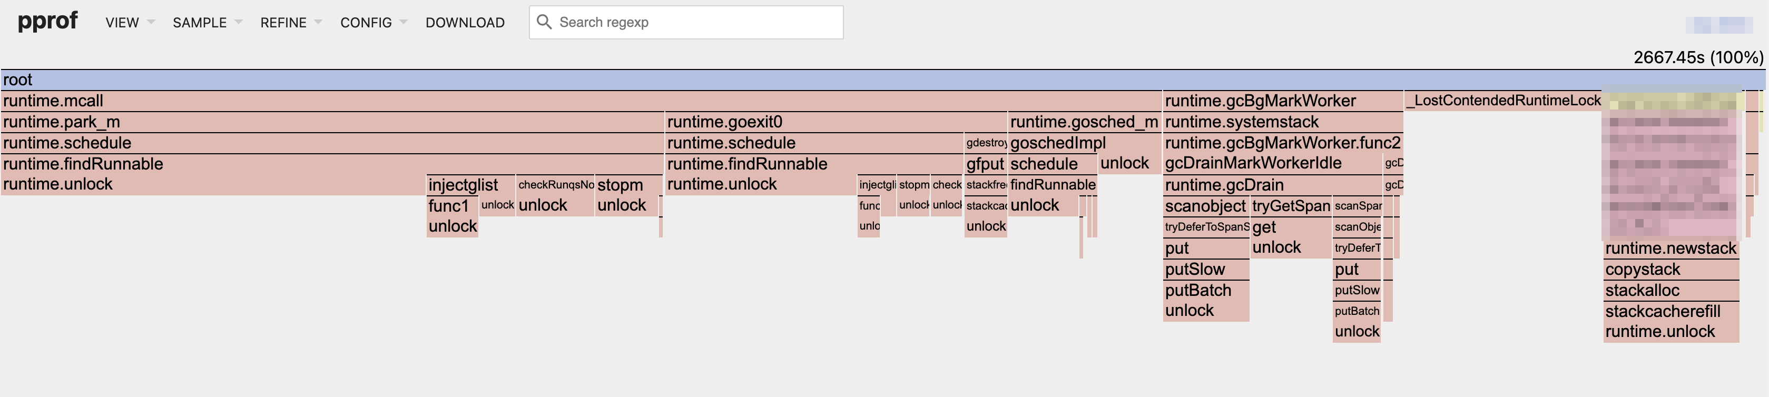The height and width of the screenshot is (397, 1769).
Task: Click the DOWNLOAD menu item
Action: click(465, 23)
